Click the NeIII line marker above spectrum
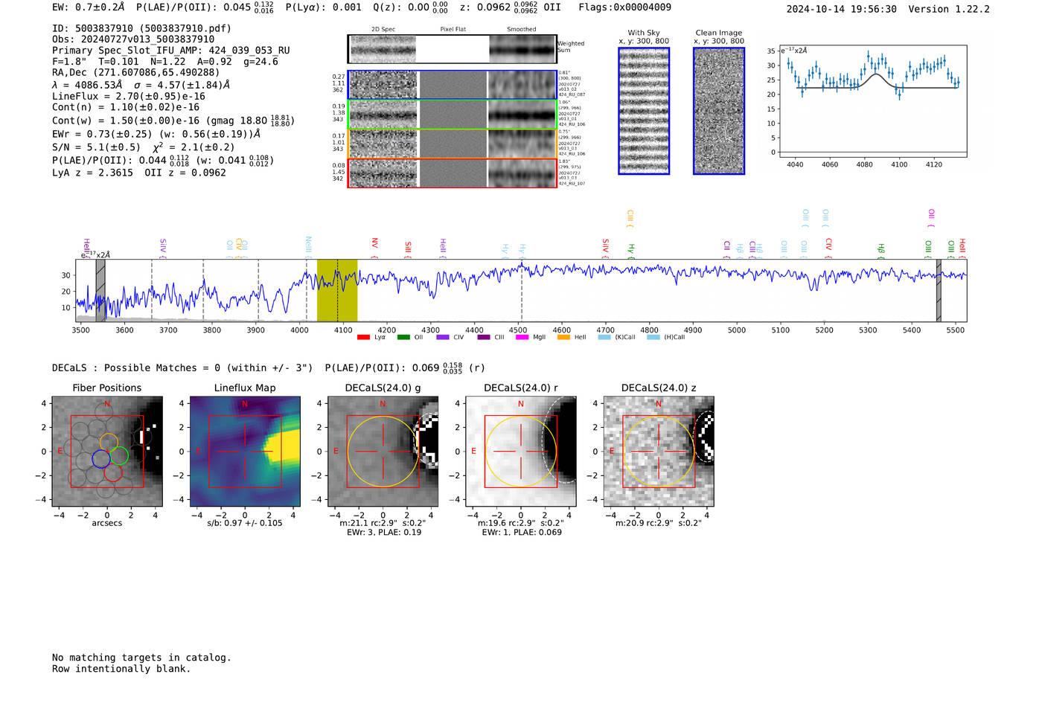 point(308,246)
